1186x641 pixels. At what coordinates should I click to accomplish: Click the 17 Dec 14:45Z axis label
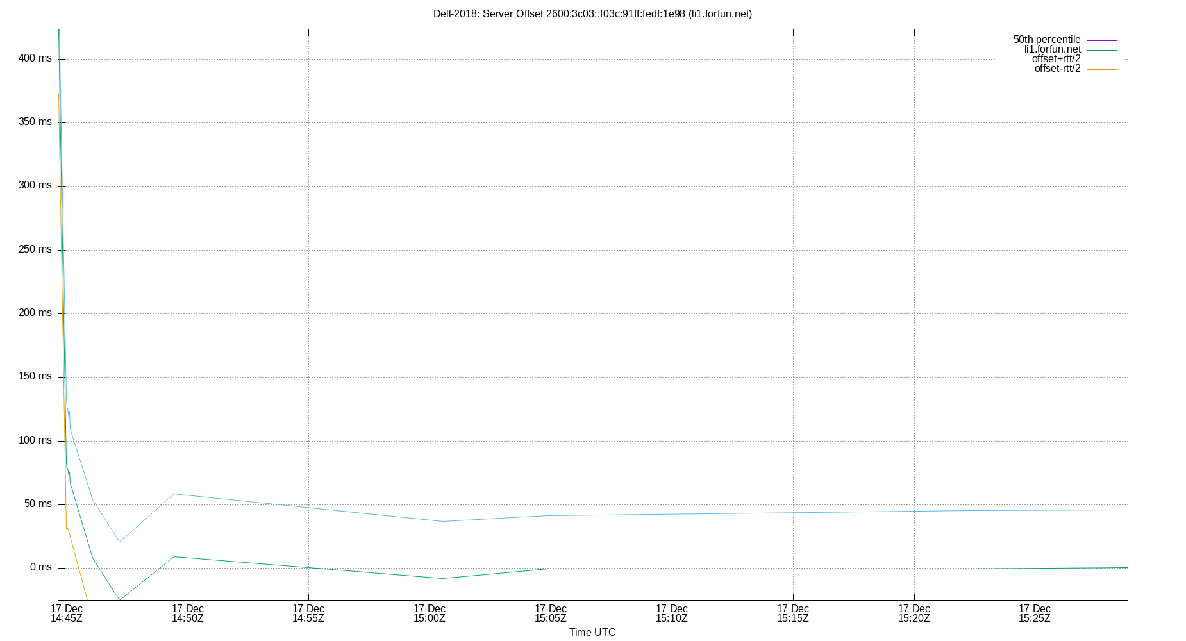pos(67,613)
